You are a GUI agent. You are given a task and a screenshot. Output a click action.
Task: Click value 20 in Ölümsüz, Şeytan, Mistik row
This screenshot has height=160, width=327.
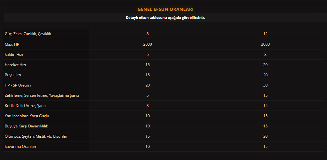[265, 136]
